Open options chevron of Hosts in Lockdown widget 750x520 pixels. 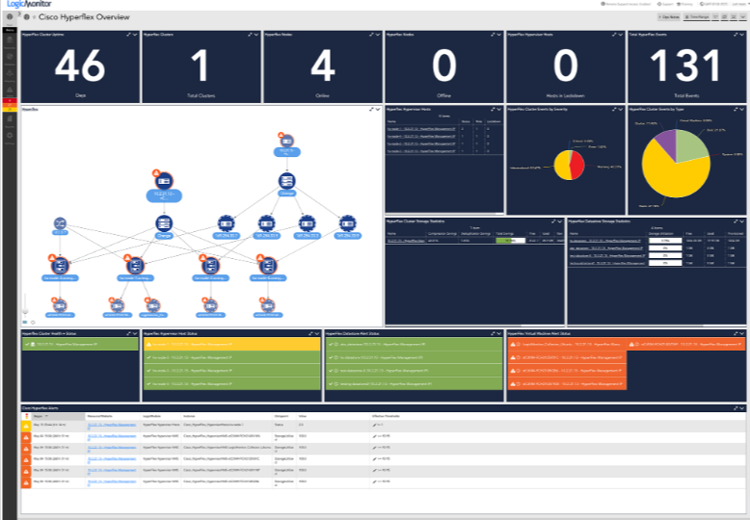coord(621,35)
